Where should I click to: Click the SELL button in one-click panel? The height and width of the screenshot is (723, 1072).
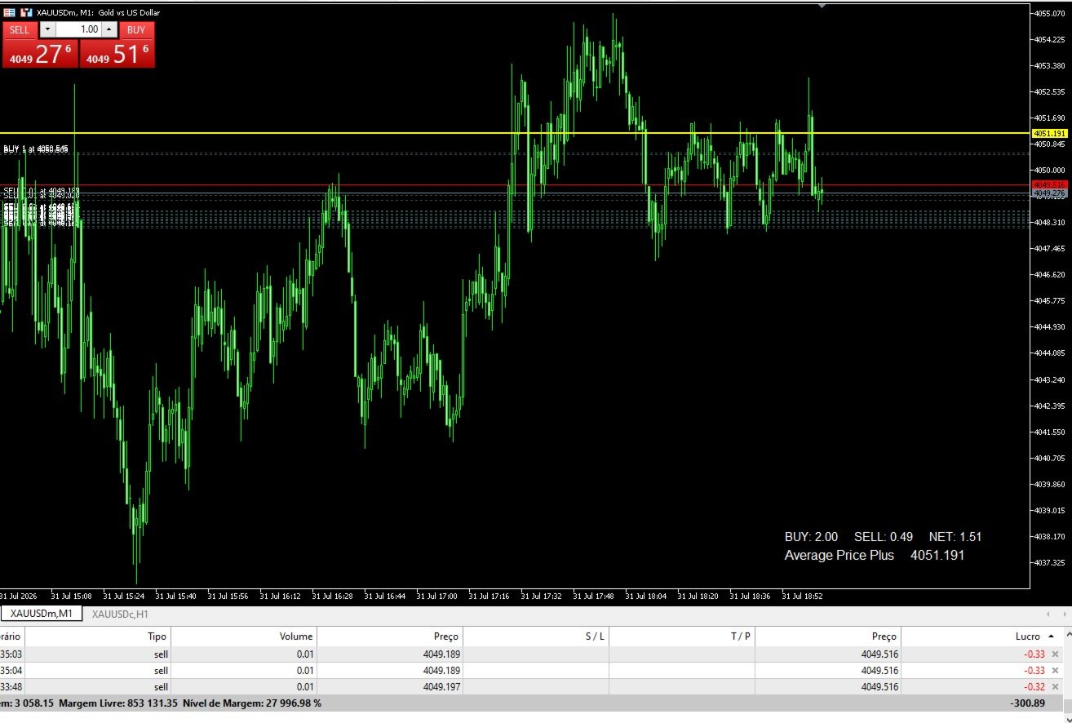[x=20, y=30]
